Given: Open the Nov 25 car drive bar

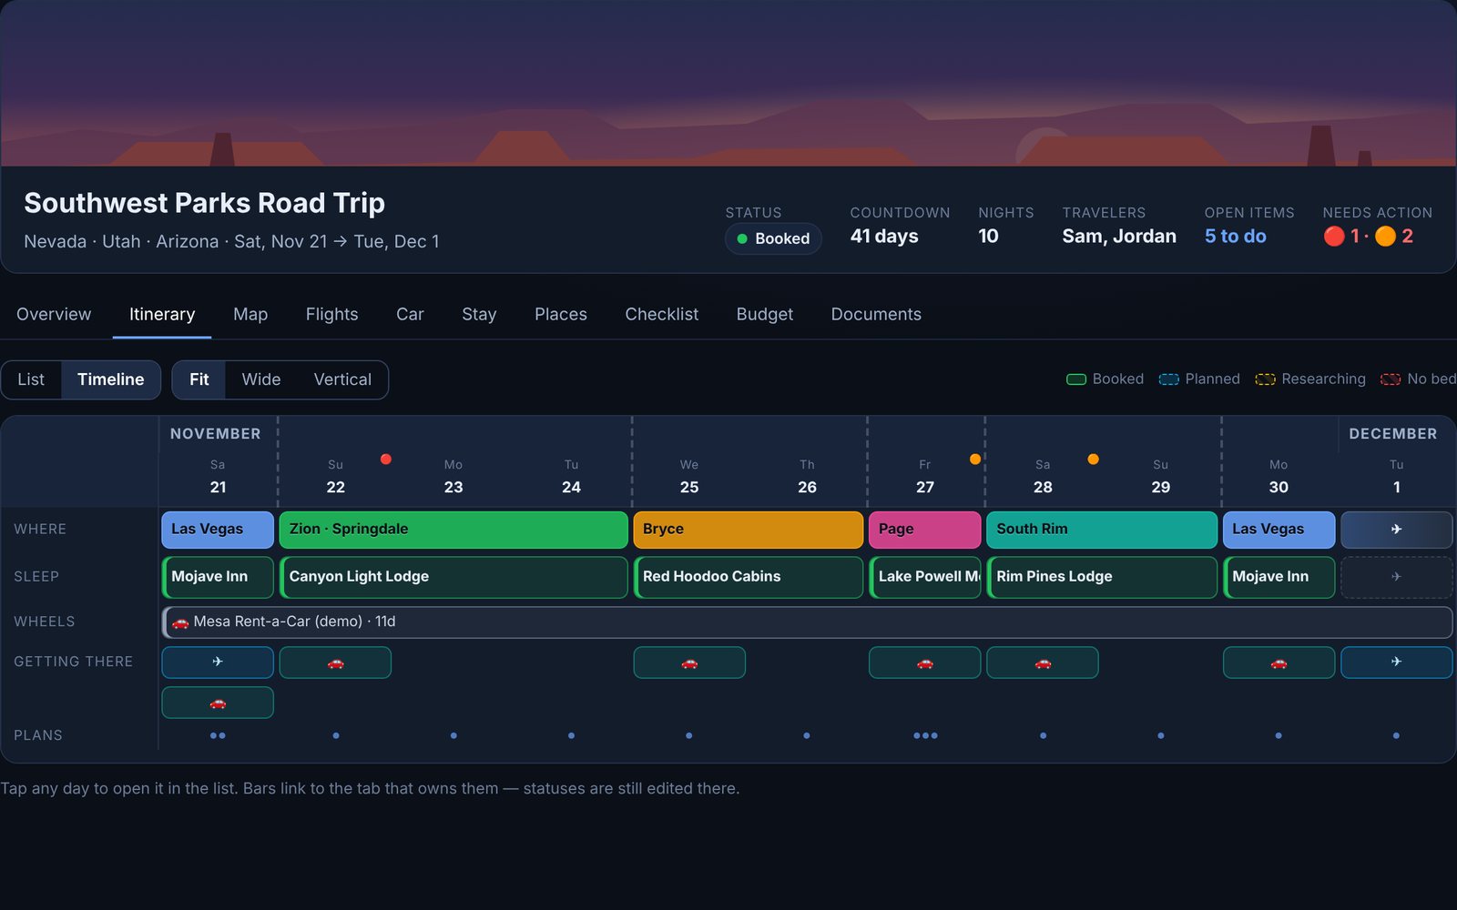Looking at the screenshot, I should (689, 662).
